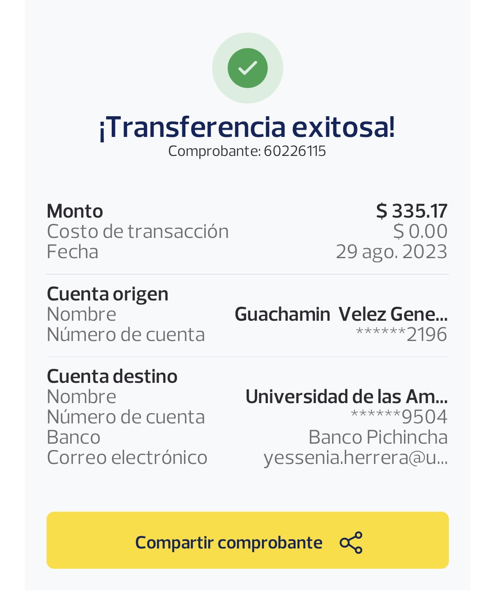This screenshot has width=495, height=592.
Task: Expand truncated name Guachamin Velez Gene...
Action: [341, 314]
